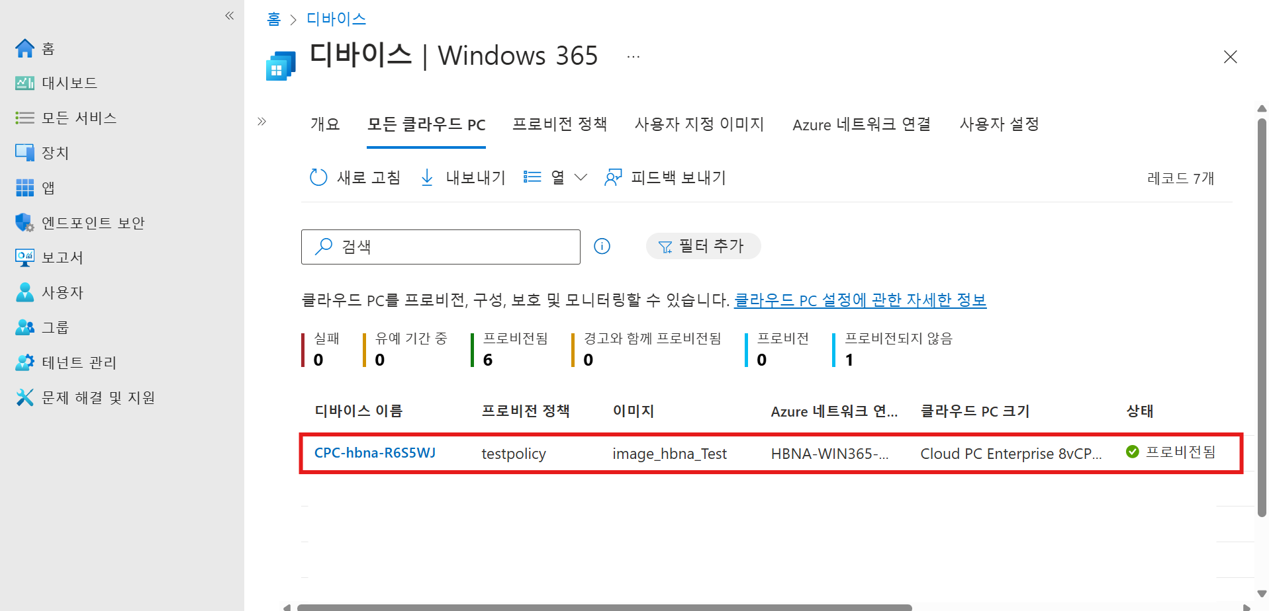Click the info icon beside search
The width and height of the screenshot is (1269, 611).
(x=602, y=247)
